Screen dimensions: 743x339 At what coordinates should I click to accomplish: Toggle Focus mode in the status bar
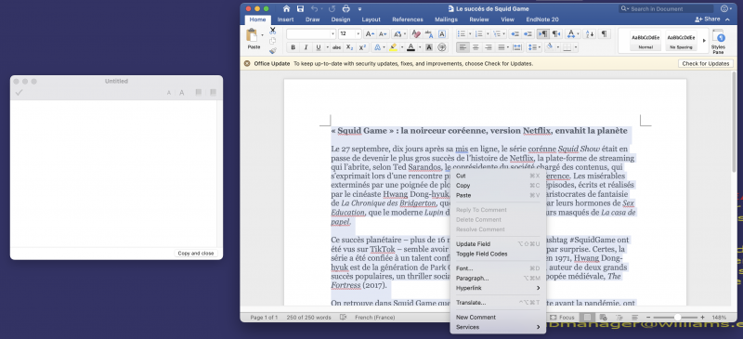(563, 318)
